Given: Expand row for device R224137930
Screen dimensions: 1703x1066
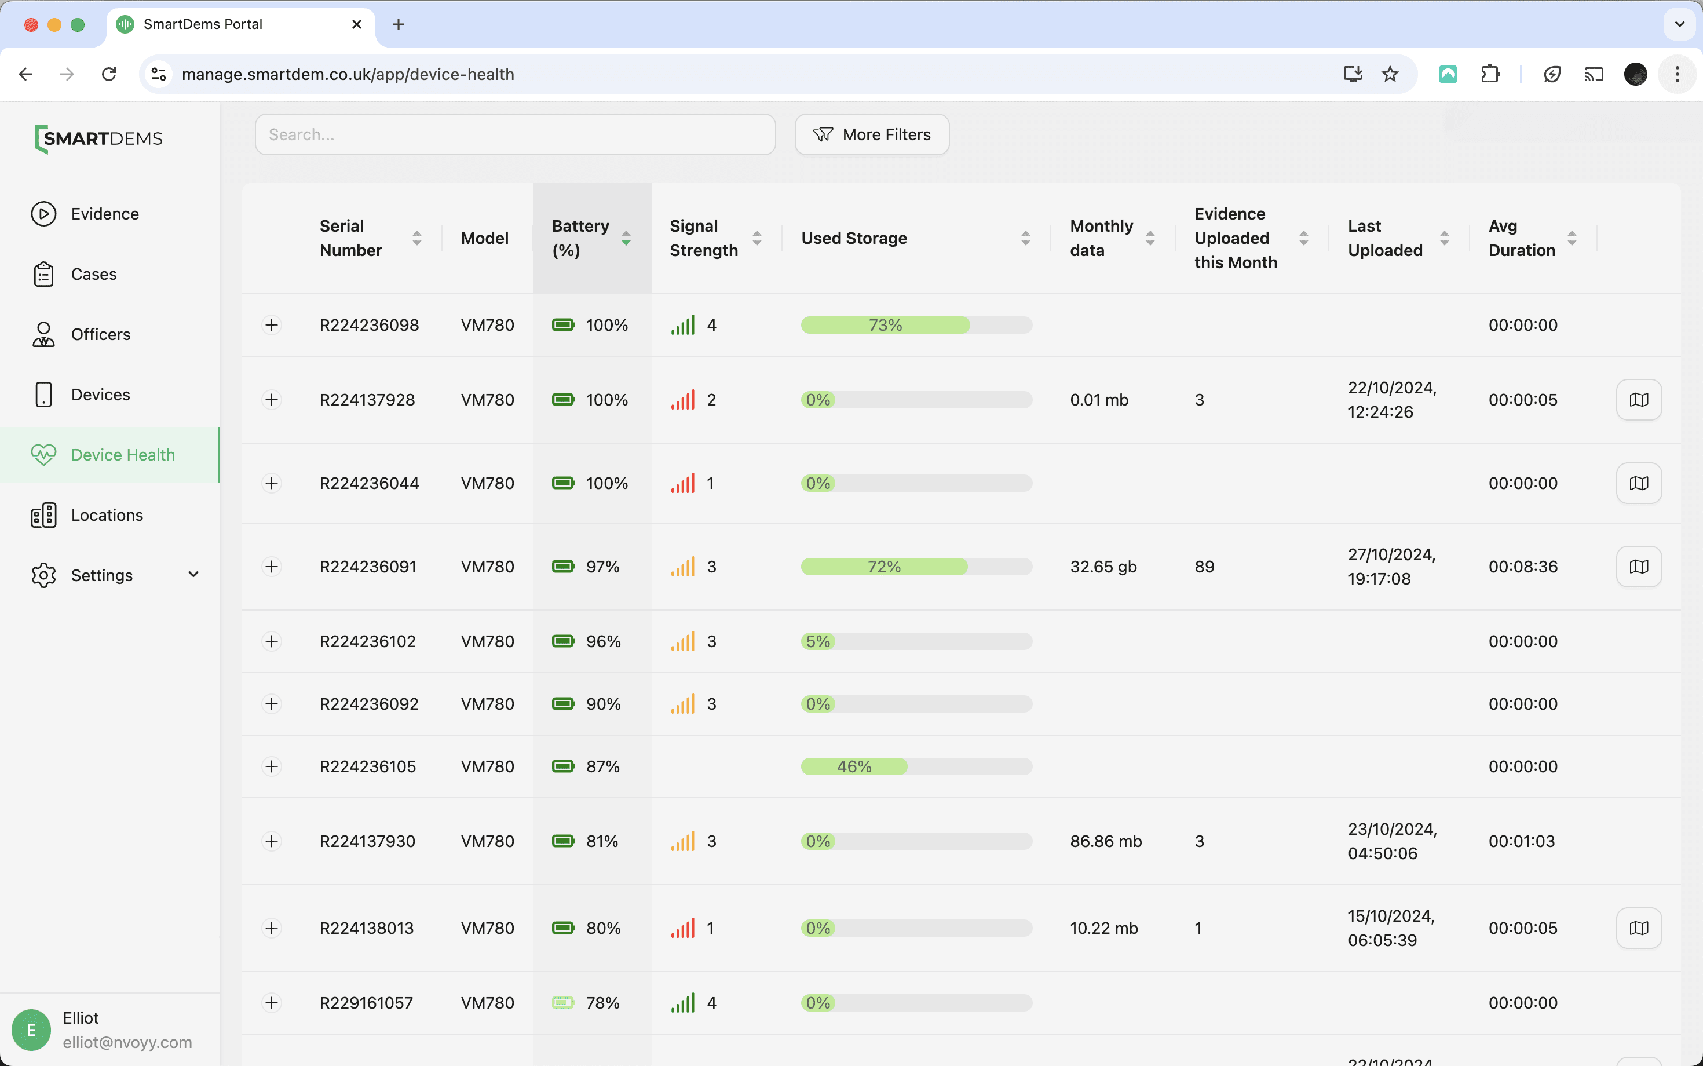Looking at the screenshot, I should (272, 841).
